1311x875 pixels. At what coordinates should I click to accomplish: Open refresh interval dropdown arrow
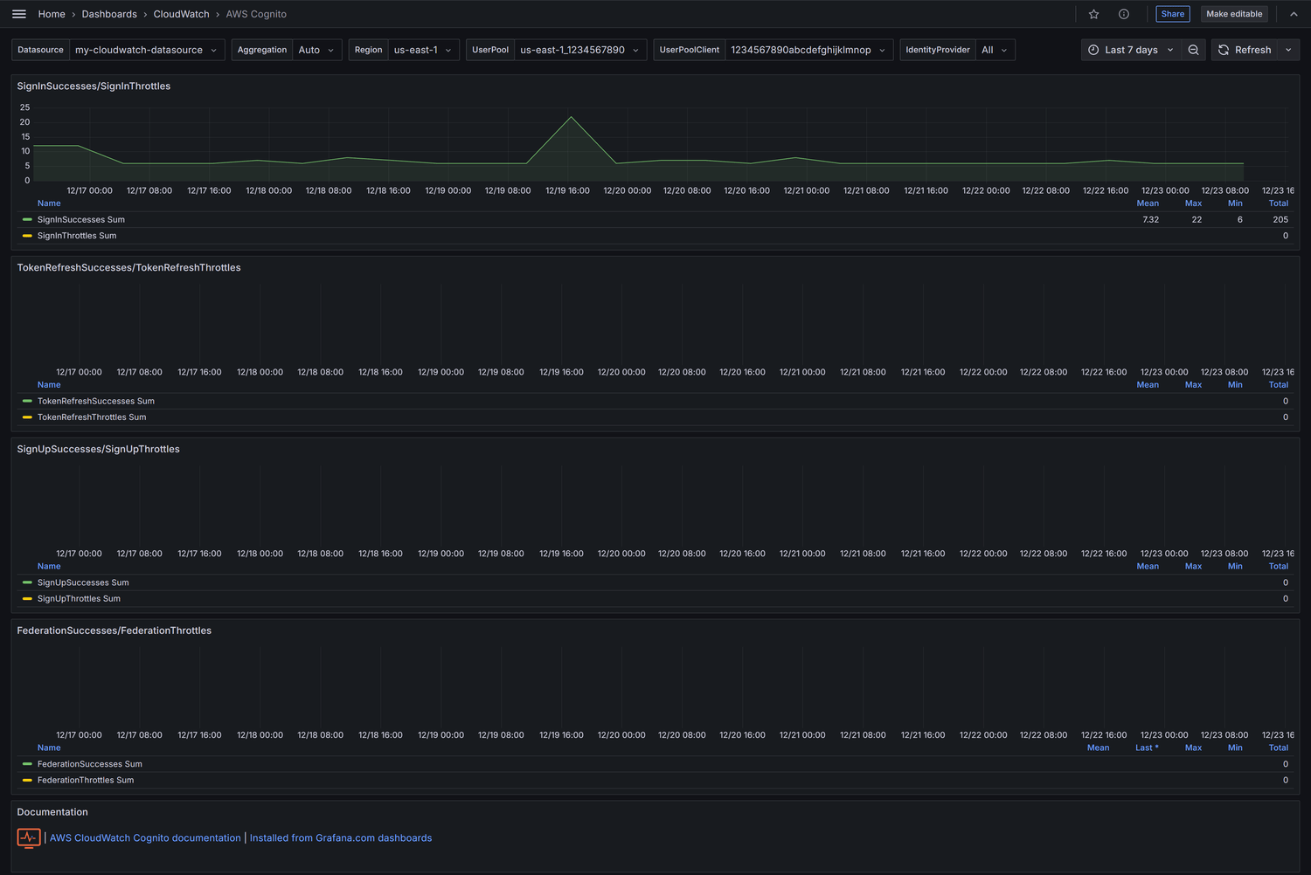coord(1288,50)
